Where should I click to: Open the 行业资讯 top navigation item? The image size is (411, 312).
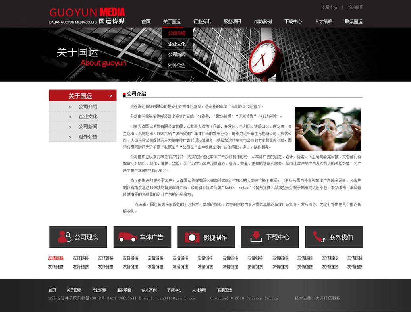[202, 22]
